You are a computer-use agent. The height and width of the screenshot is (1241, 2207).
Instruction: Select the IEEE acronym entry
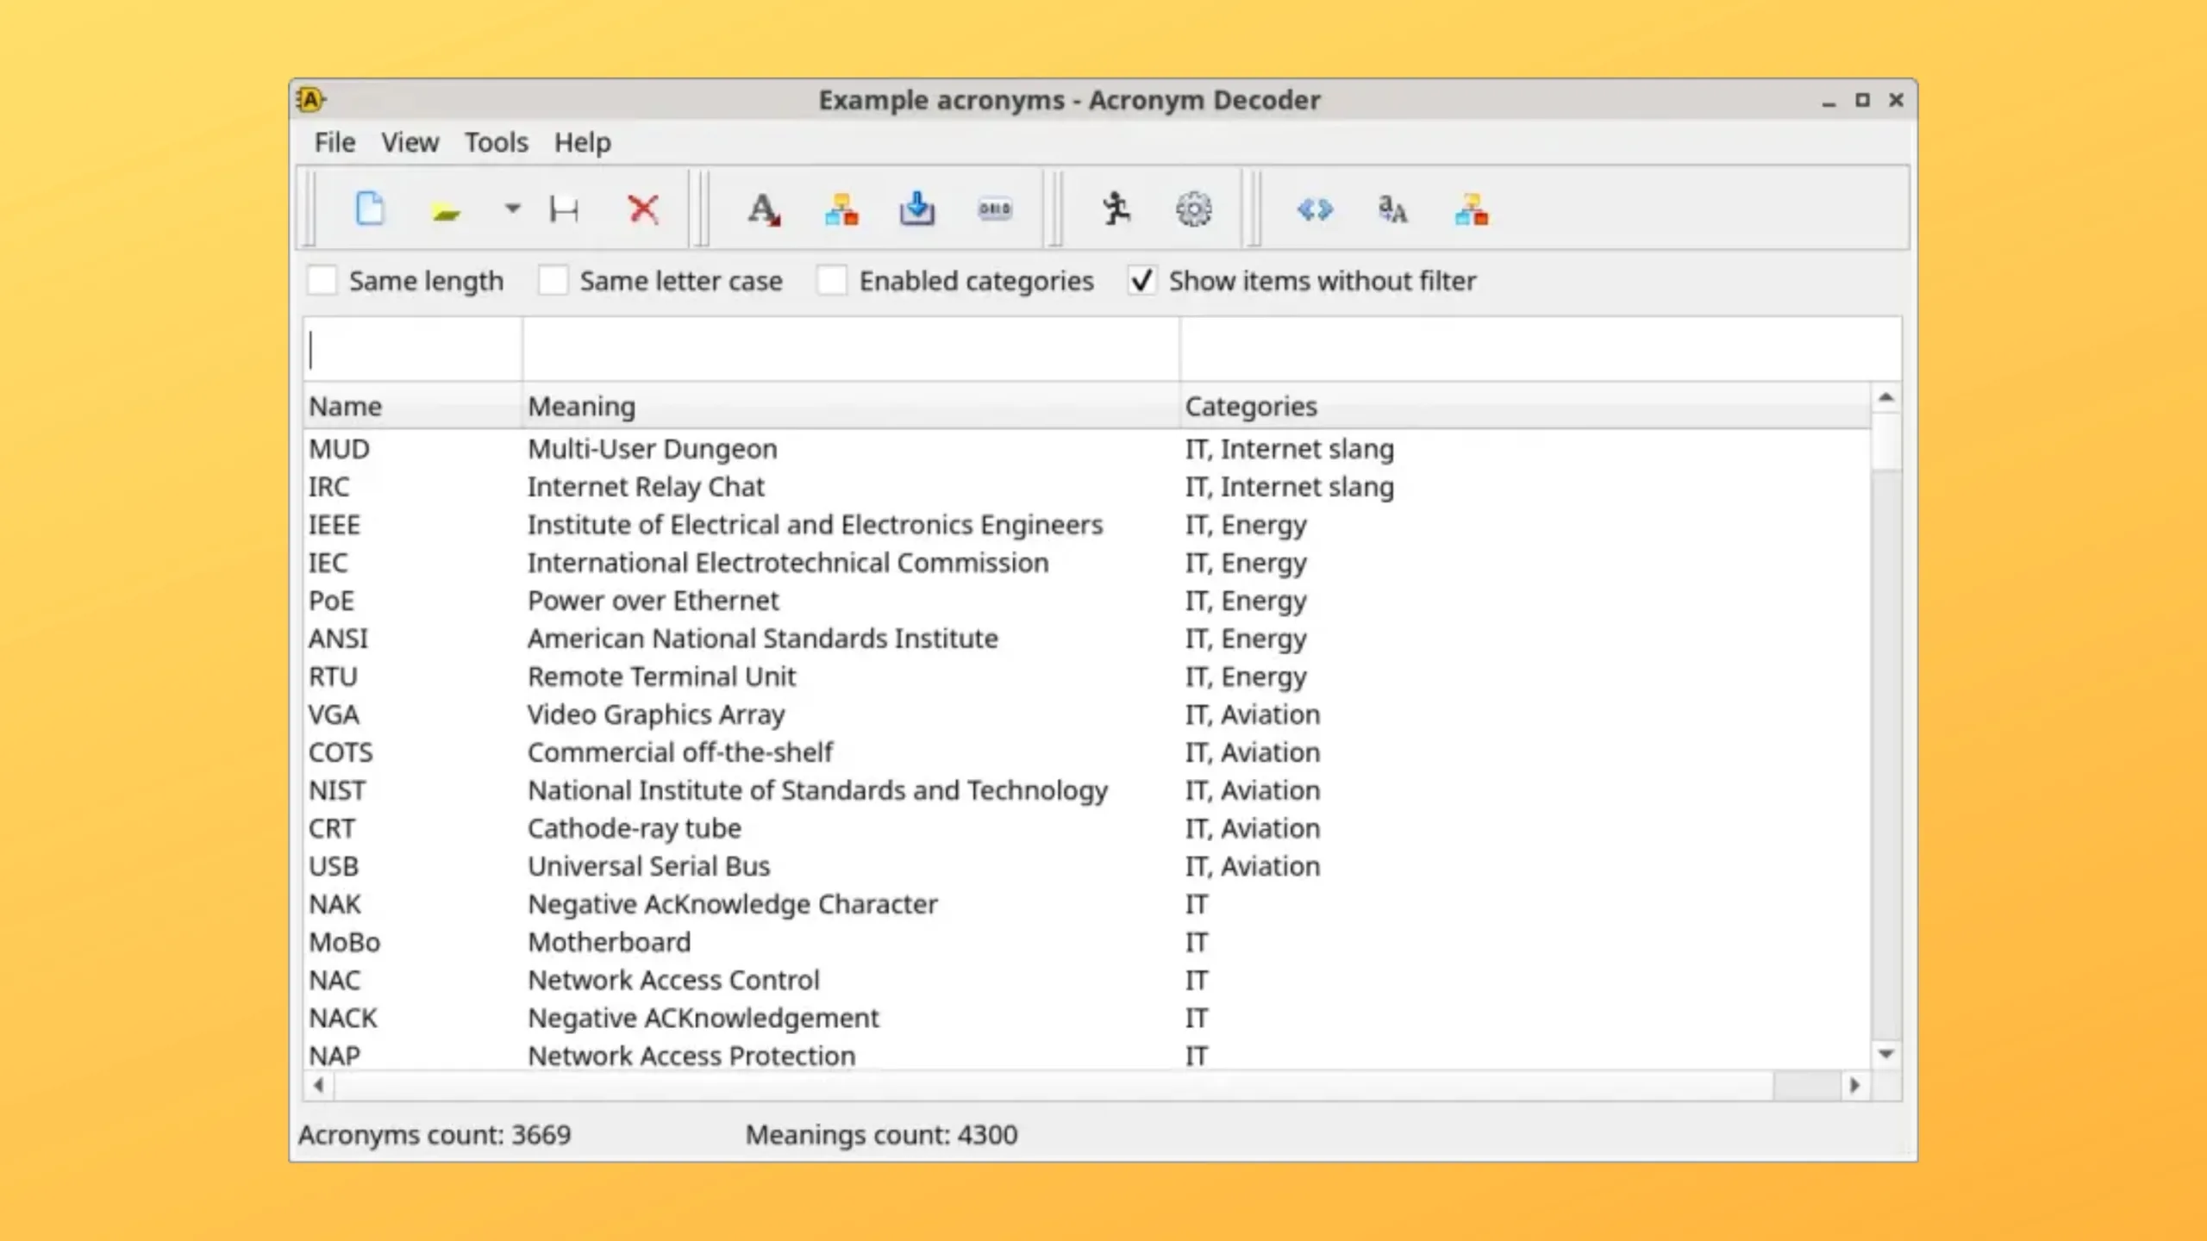(1086, 525)
